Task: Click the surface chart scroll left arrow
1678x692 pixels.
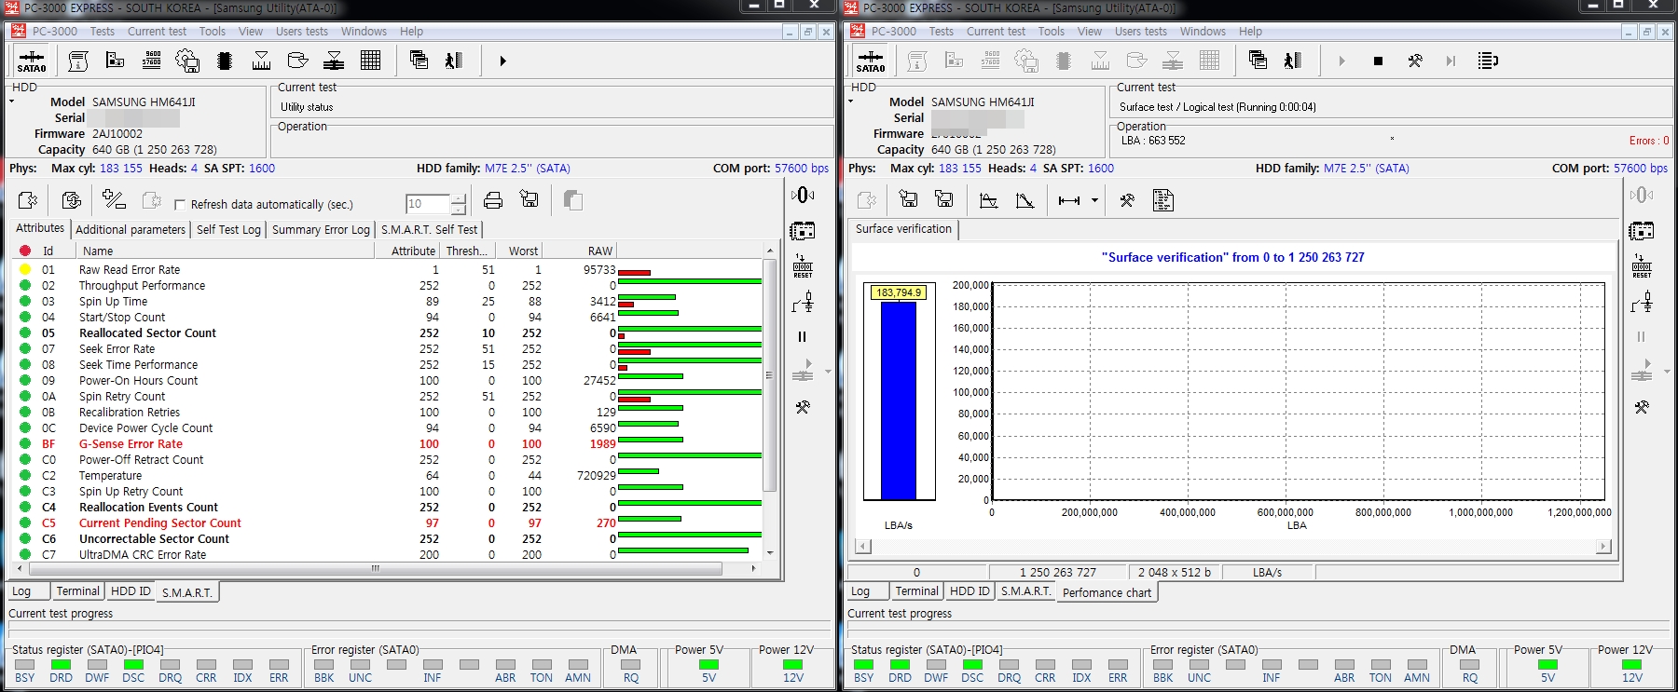Action: click(x=863, y=547)
